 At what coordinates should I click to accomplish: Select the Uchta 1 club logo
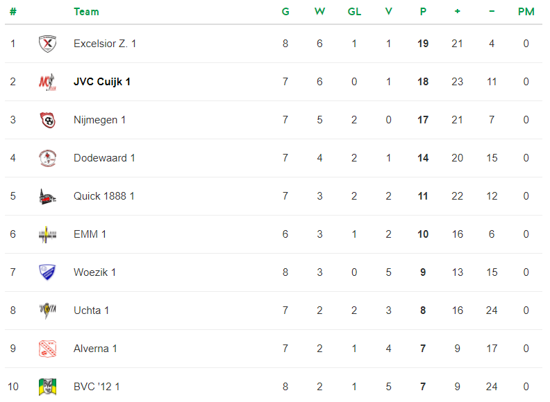coord(47,311)
